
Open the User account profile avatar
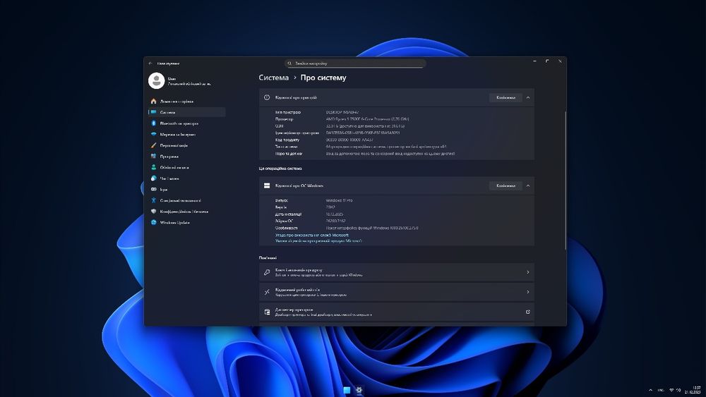[x=156, y=81]
